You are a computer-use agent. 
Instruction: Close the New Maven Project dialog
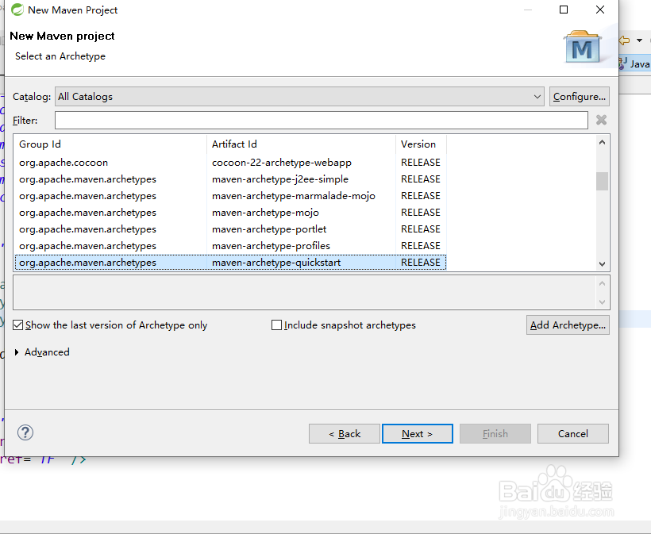coord(600,10)
